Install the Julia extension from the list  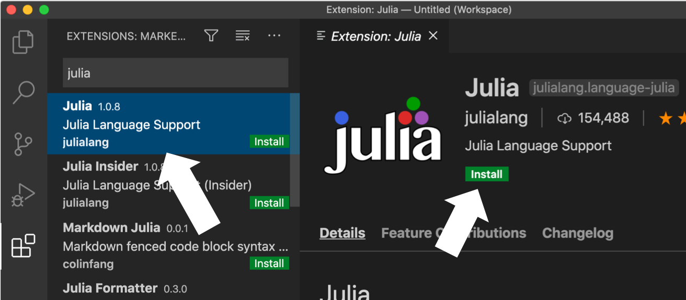[269, 141]
